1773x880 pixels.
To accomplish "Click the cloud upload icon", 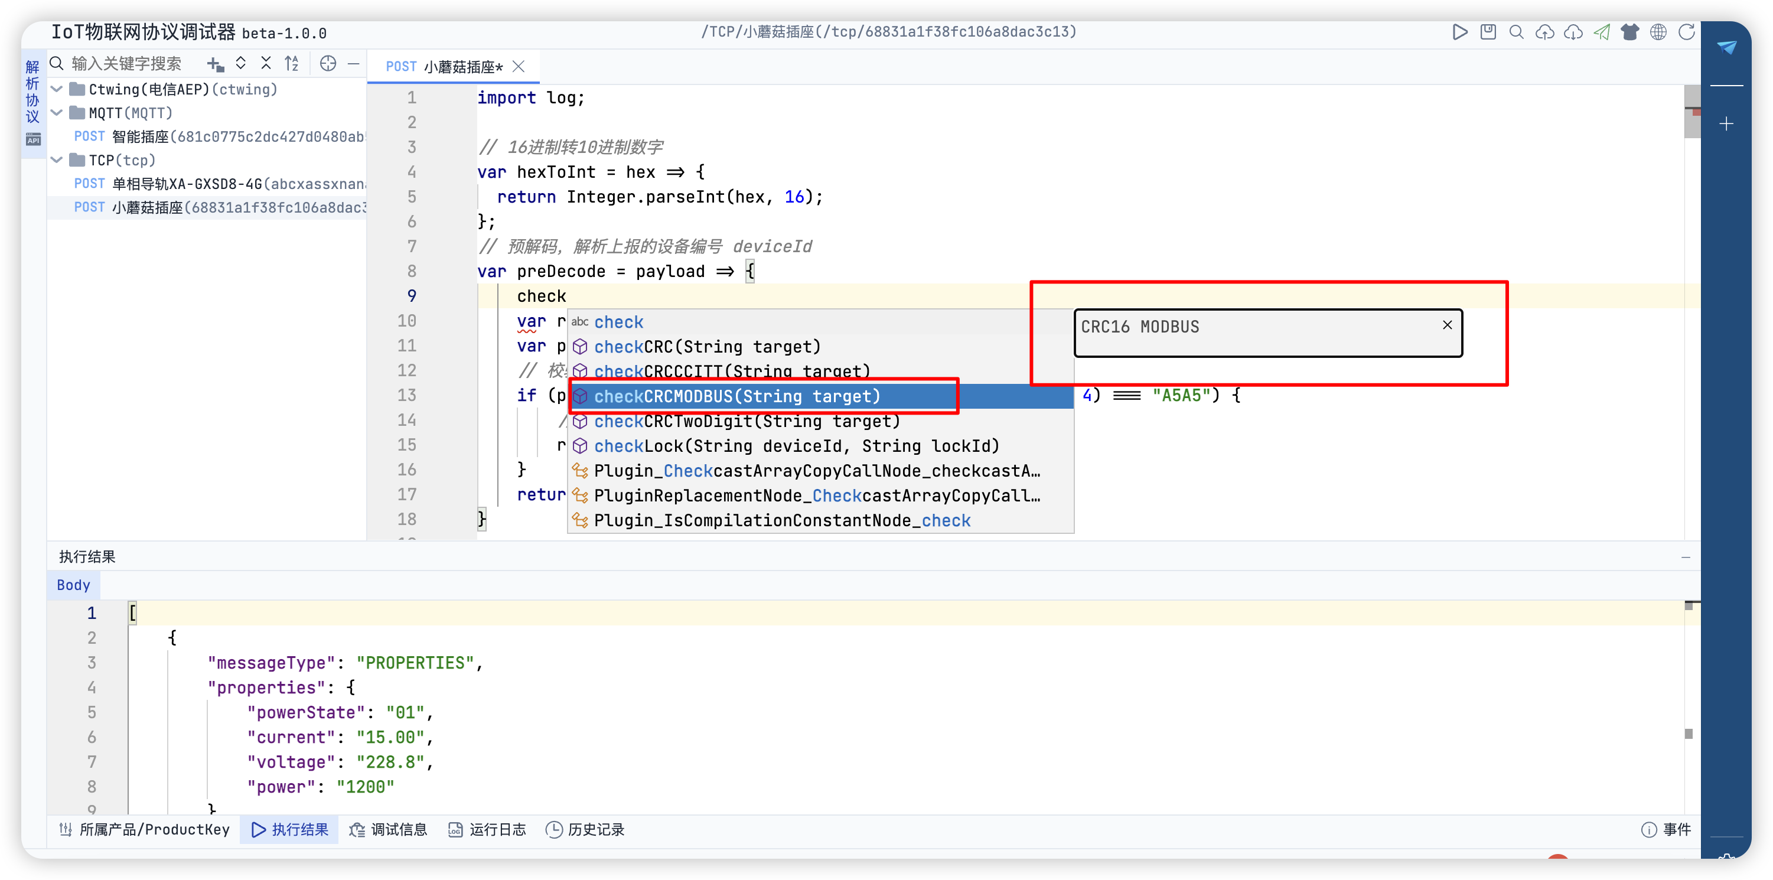I will point(1544,32).
